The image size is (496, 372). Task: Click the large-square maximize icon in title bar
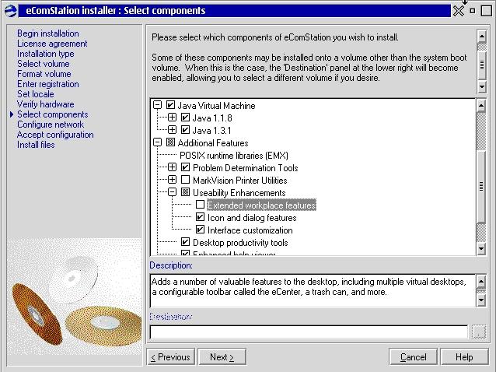(486, 10)
